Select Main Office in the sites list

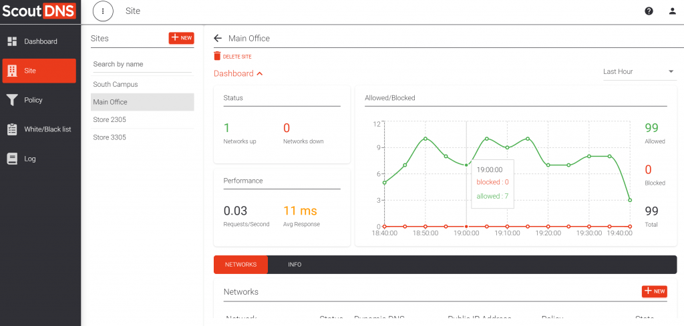(x=142, y=102)
